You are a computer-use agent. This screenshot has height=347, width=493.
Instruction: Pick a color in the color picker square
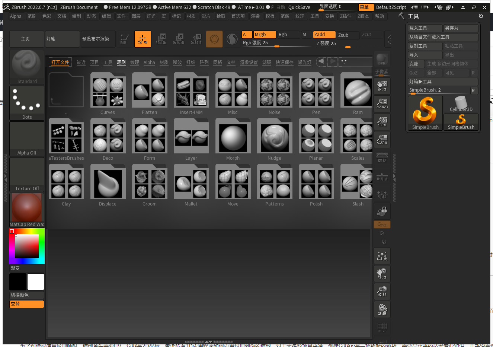click(27, 246)
